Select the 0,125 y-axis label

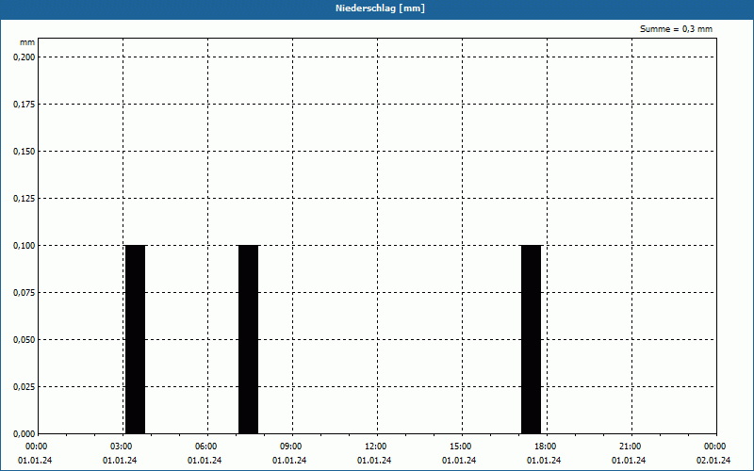(x=25, y=199)
